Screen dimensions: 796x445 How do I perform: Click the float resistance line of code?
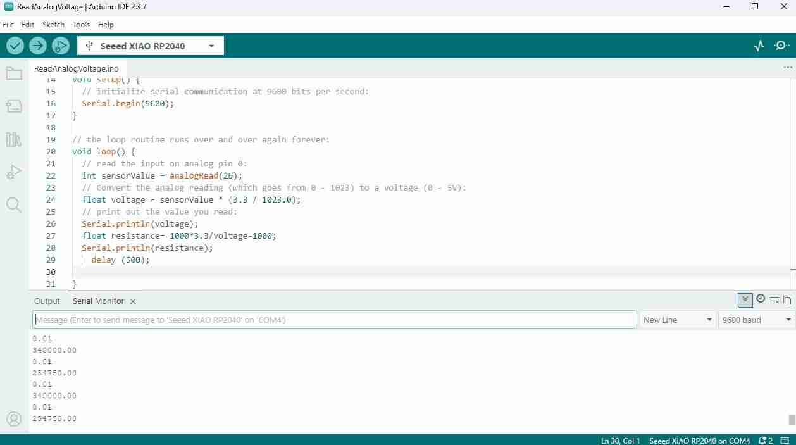(x=179, y=235)
